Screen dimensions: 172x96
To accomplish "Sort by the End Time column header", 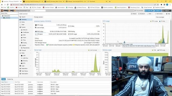I will coord(21,82).
